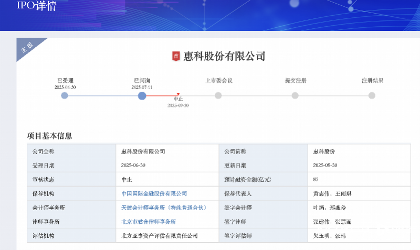Screen dimensions: 420x250
Task: Click the 主板 corner badge
Action: (26, 48)
